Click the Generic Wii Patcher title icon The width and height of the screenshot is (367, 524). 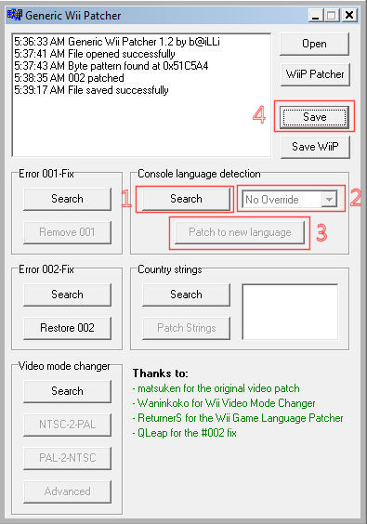point(15,15)
